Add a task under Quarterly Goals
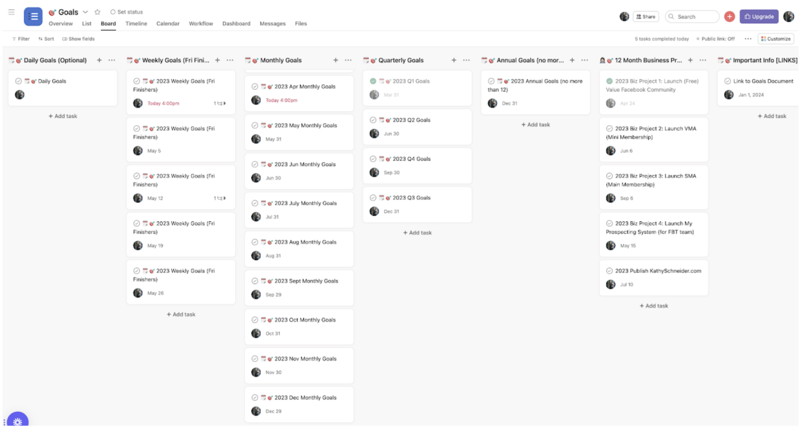801x427 pixels. click(x=417, y=233)
